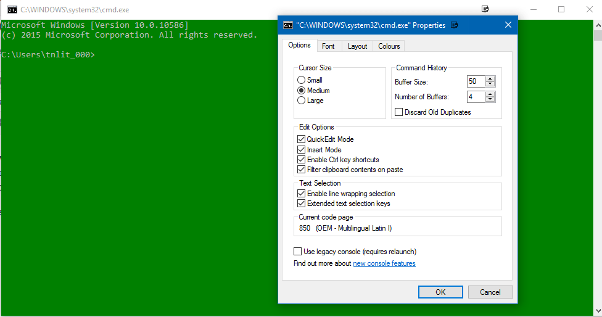Decrease Buffer Size with down arrow

(x=490, y=84)
